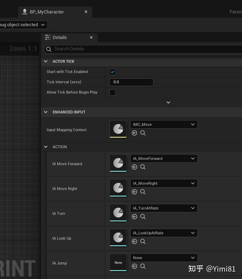Open the IA_MoveRight asset dropdown
This screenshot has height=279, width=242.
pyautogui.click(x=164, y=183)
